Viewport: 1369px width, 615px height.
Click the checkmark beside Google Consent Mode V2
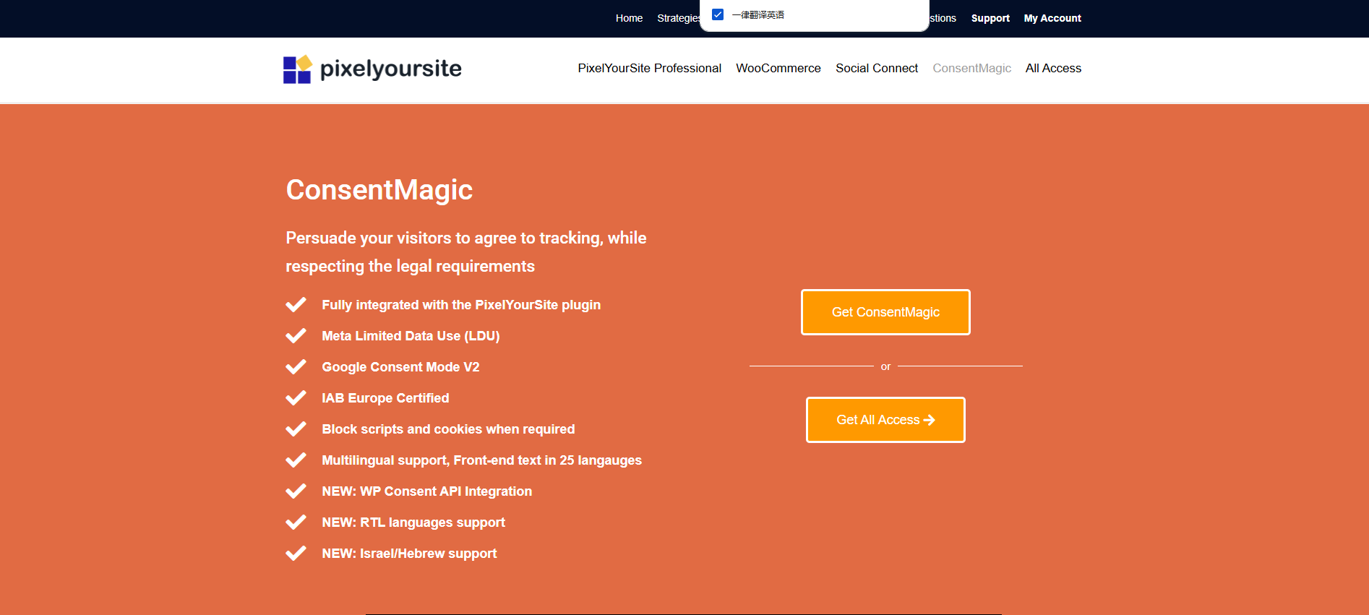[296, 367]
